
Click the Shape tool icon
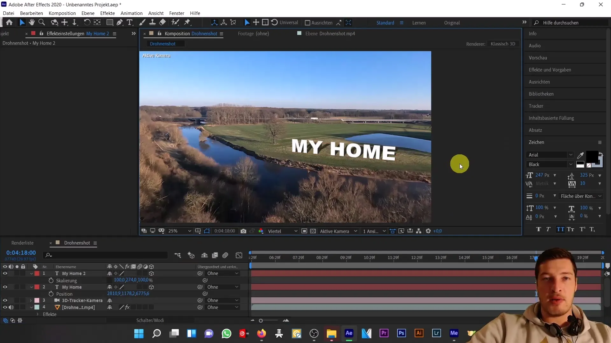(108, 23)
